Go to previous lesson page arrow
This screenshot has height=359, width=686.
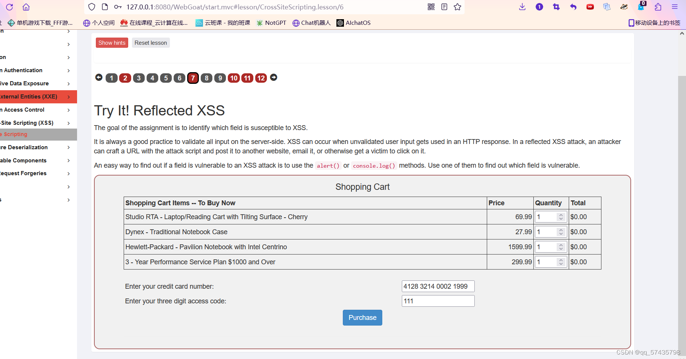[x=99, y=77]
